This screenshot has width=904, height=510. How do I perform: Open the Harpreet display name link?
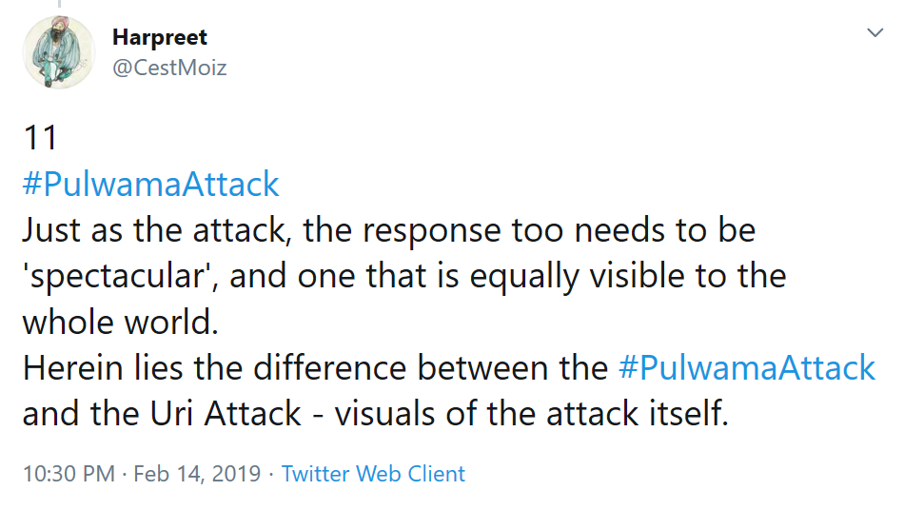click(160, 37)
